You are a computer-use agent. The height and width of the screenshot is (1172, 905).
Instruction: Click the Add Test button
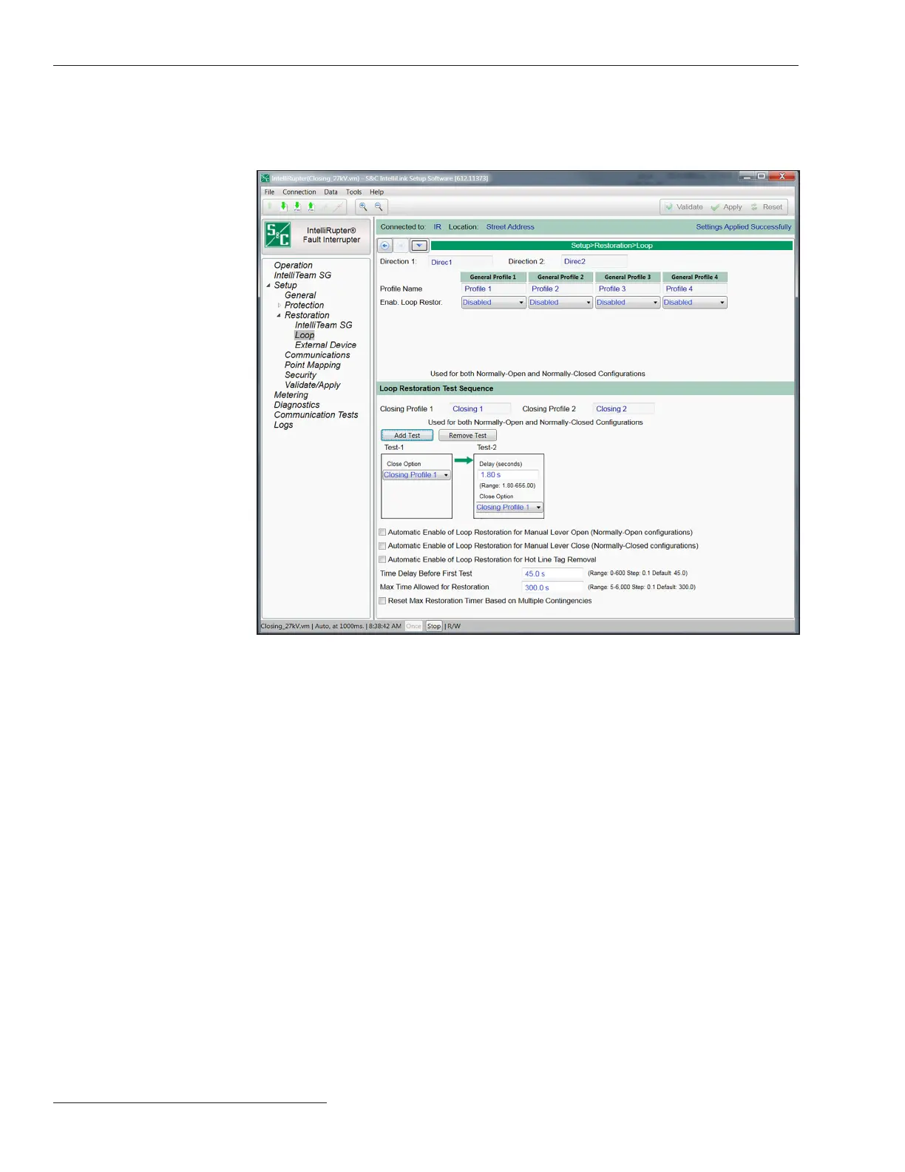[x=407, y=436]
